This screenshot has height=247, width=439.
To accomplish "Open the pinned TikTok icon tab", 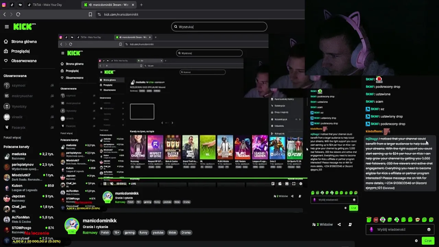I will point(12,5).
